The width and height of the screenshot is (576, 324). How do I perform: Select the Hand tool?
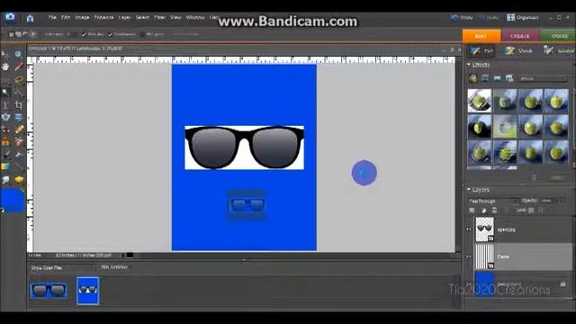click(x=5, y=67)
